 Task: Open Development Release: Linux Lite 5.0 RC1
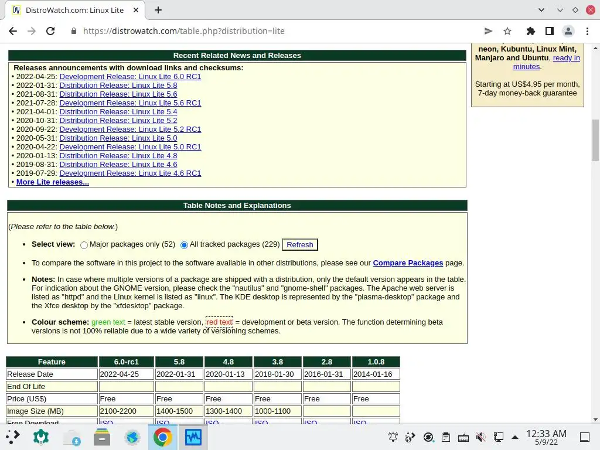click(x=130, y=147)
